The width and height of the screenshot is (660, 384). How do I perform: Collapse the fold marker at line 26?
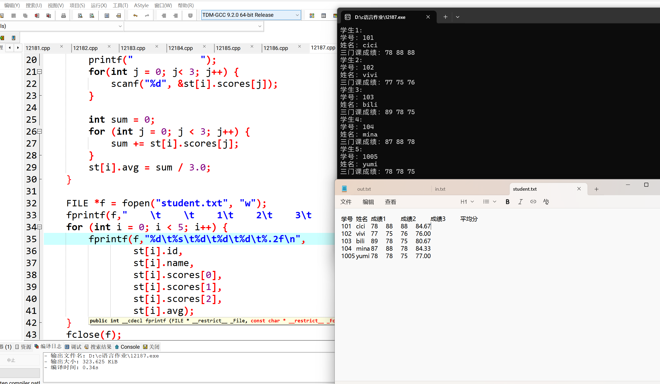tap(40, 131)
